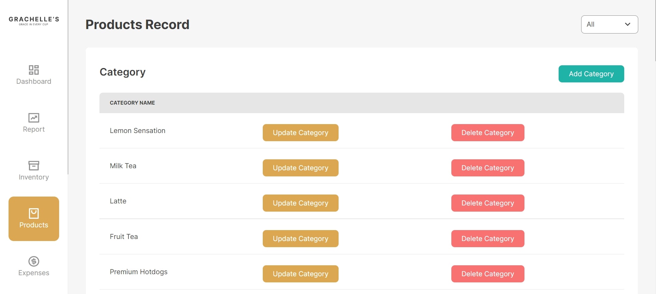656x294 pixels.
Task: Update the Milk Tea category
Action: click(300, 168)
